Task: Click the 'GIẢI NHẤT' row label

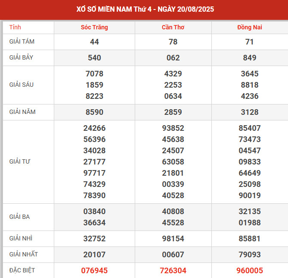Action: pyautogui.click(x=24, y=254)
